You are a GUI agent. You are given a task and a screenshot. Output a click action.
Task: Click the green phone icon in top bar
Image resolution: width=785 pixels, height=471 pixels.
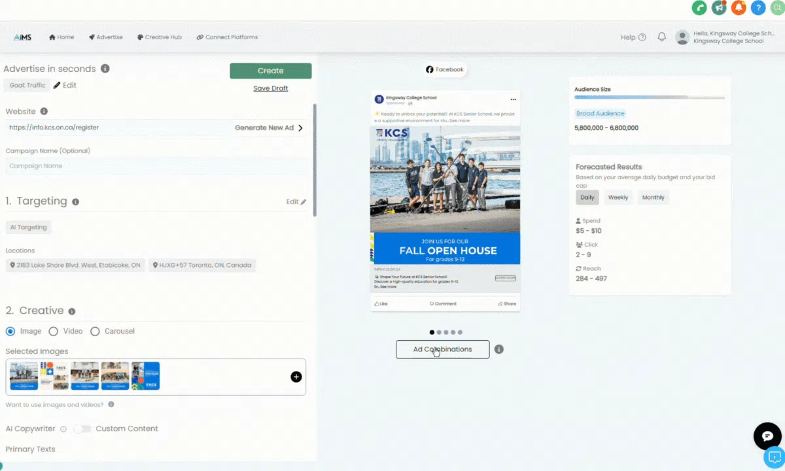[699, 8]
